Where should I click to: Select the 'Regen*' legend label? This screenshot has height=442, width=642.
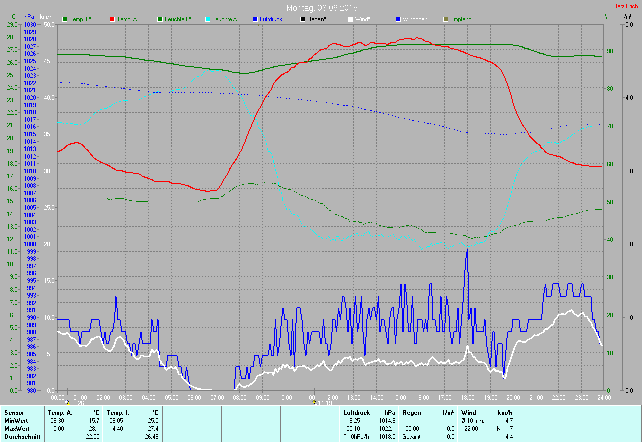[x=316, y=19]
